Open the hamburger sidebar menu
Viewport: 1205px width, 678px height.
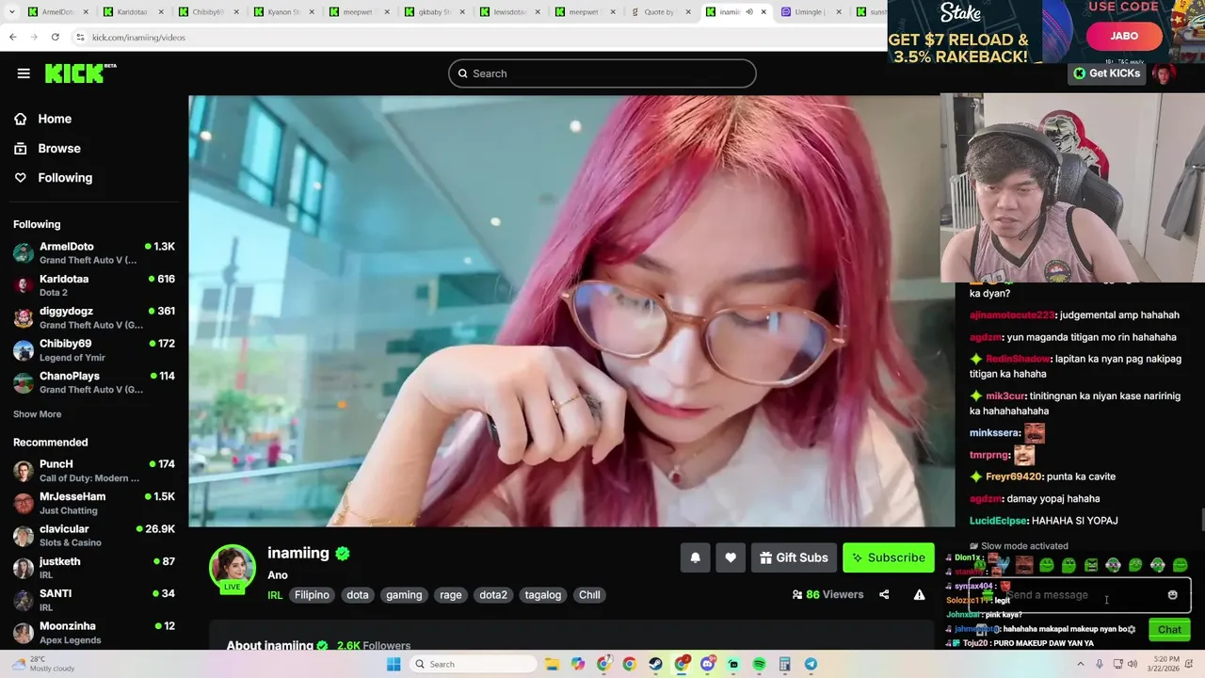[x=24, y=73]
